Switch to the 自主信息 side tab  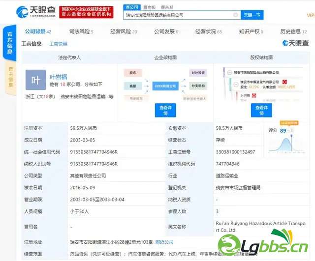point(10,77)
